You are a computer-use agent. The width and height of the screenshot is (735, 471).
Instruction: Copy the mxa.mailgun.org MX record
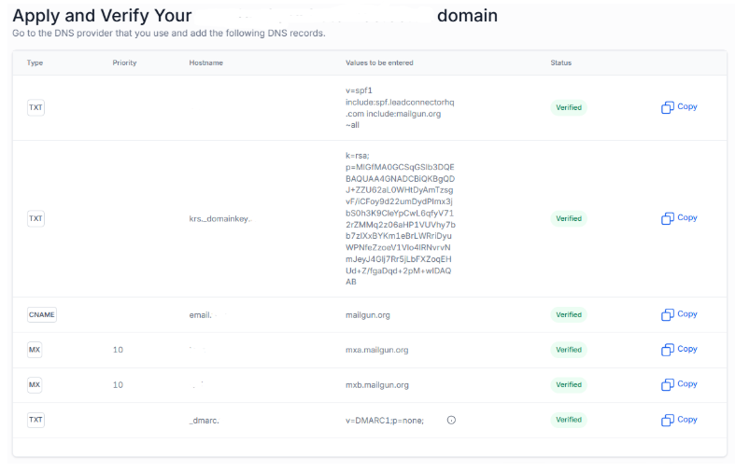679,350
